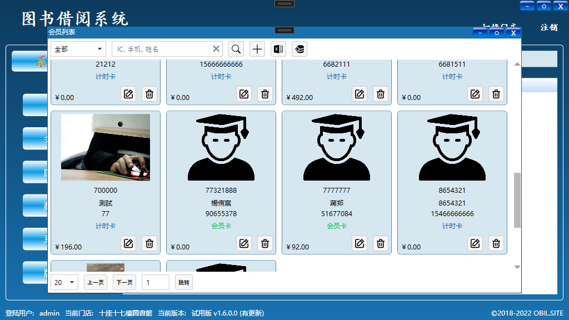Click the 下一页 next page button

(x=124, y=282)
